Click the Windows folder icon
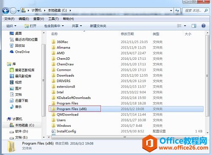 point(54,126)
